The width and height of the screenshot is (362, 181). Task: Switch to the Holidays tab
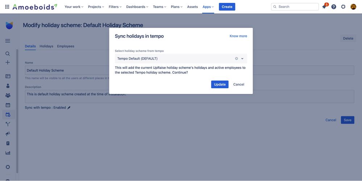tap(46, 46)
